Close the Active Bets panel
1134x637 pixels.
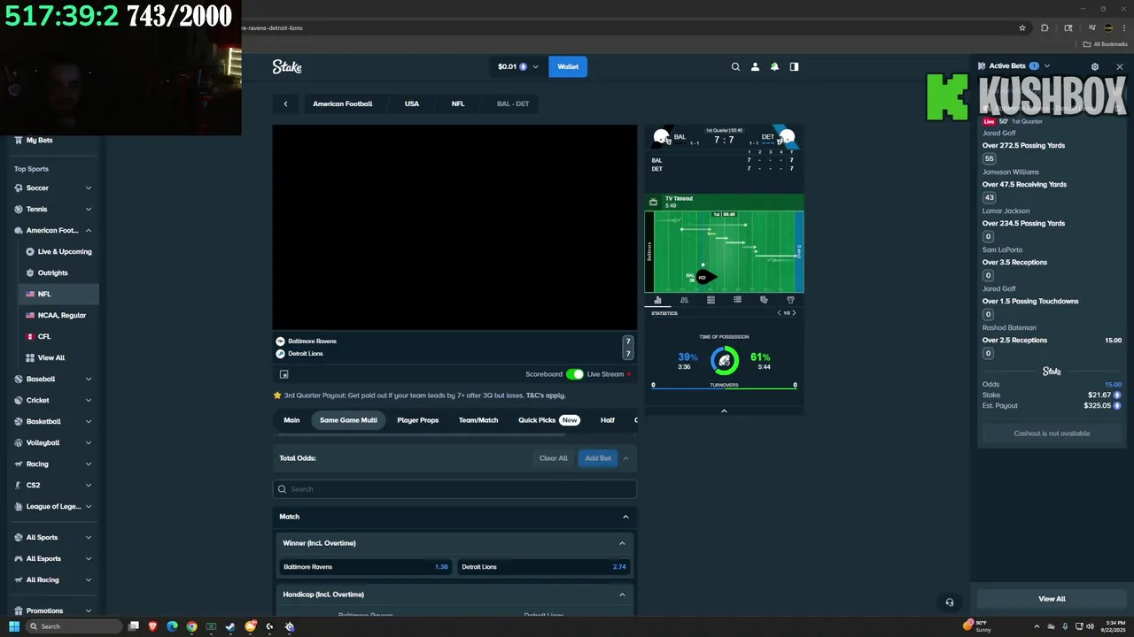point(1120,66)
